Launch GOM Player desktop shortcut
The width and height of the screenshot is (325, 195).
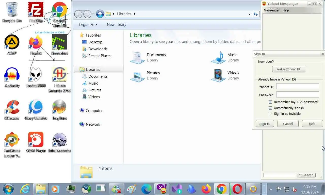click(x=36, y=142)
